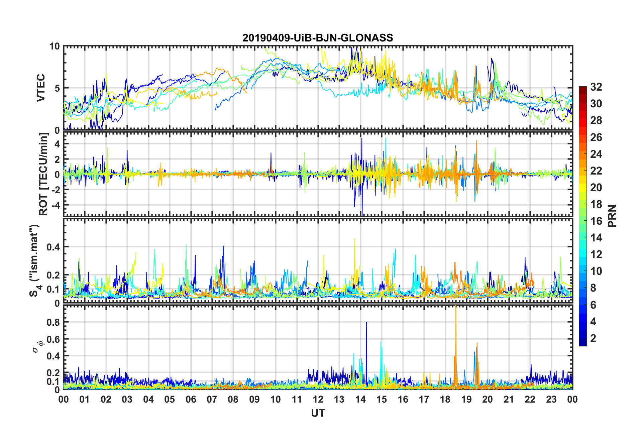Select the S4 ("ism.mat") axis label

(x=35, y=261)
